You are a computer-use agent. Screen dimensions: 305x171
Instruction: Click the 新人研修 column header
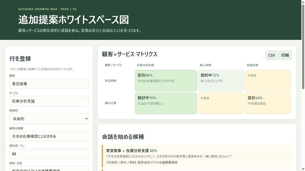coord(206,65)
